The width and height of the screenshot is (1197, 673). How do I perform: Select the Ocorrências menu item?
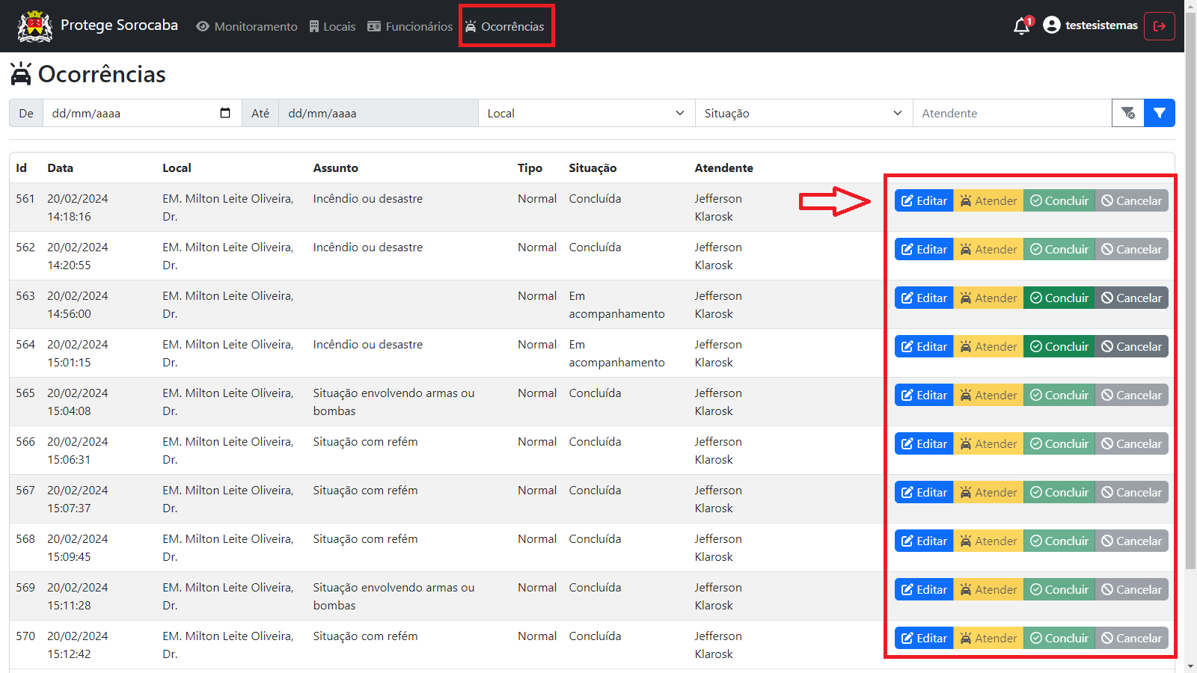pyautogui.click(x=505, y=26)
